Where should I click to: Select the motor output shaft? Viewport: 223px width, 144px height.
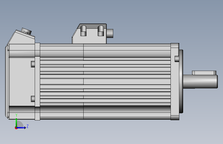pyautogui.click(x=200, y=81)
